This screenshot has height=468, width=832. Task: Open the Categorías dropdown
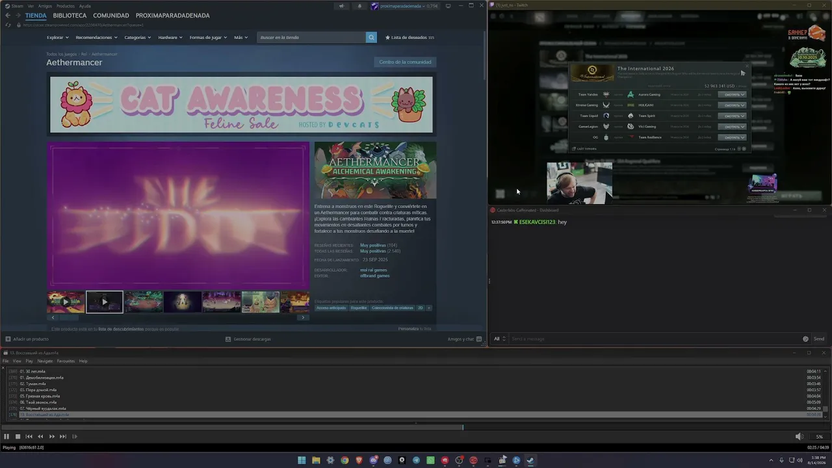tap(137, 38)
